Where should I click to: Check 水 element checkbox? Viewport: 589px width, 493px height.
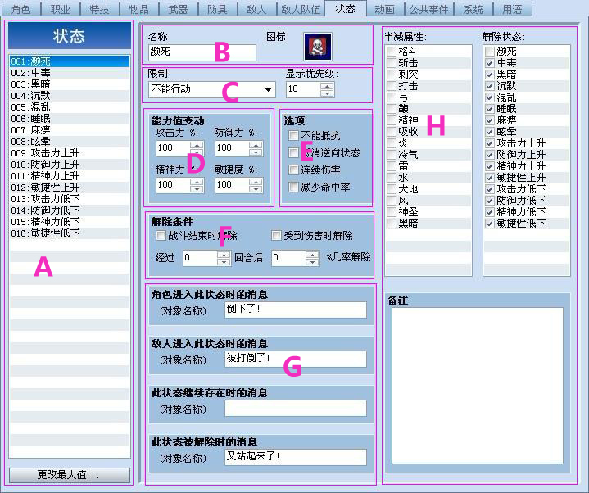coord(392,178)
